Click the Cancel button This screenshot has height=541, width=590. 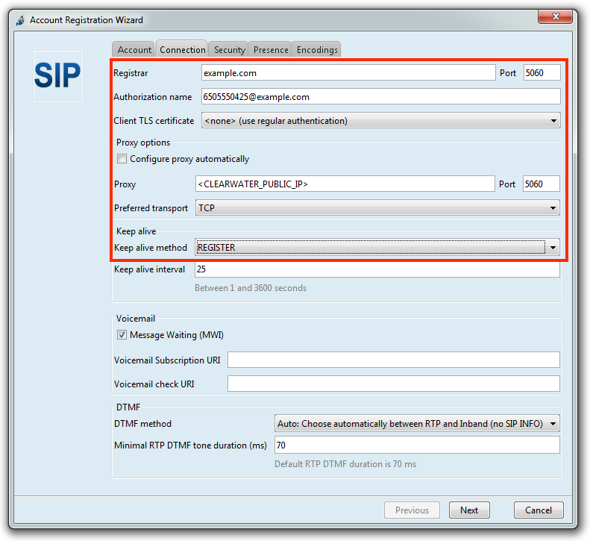click(539, 510)
